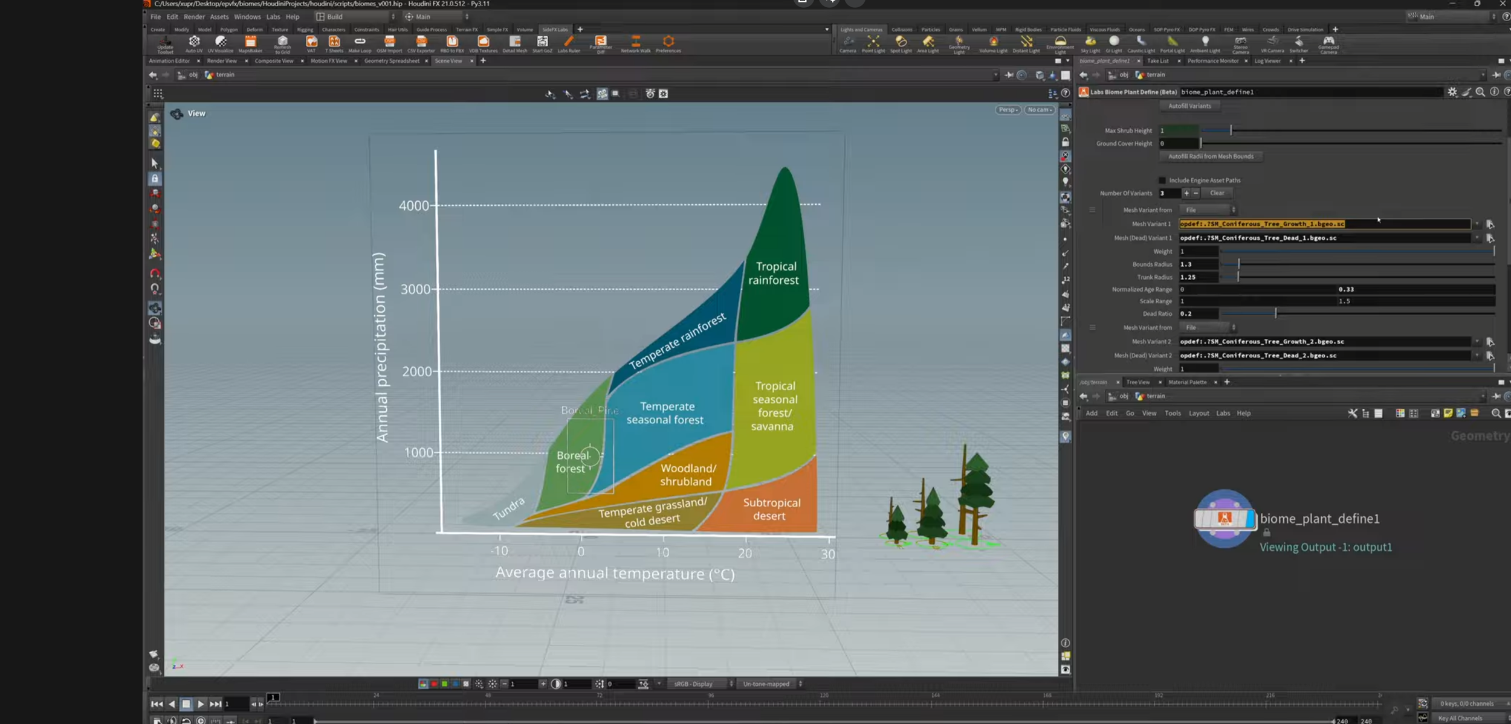
Task: Toggle the Persp viewport camera menu
Action: [x=1008, y=110]
